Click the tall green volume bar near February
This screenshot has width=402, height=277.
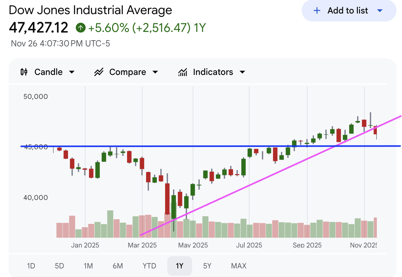coord(110,224)
